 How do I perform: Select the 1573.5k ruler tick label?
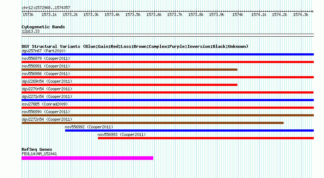[133, 15]
